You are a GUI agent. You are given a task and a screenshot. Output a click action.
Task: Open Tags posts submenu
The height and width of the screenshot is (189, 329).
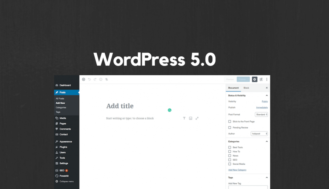click(58, 112)
